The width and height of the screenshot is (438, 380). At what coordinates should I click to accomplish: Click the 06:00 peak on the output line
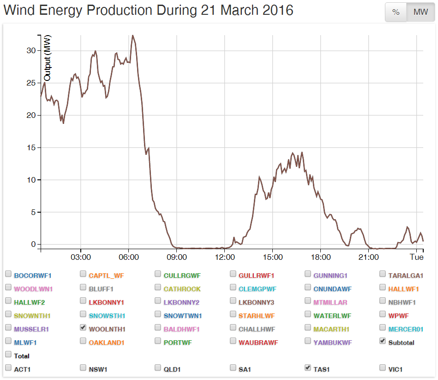[x=132, y=36]
